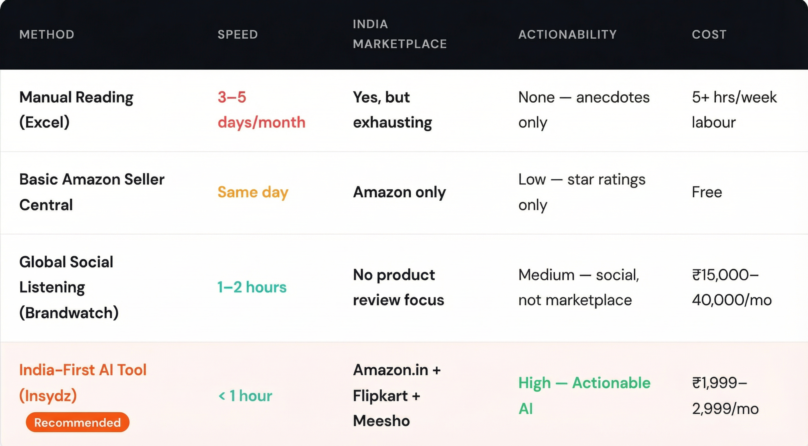
Task: Select the INDIA MARKETPLACE column header
Action: pyautogui.click(x=400, y=34)
